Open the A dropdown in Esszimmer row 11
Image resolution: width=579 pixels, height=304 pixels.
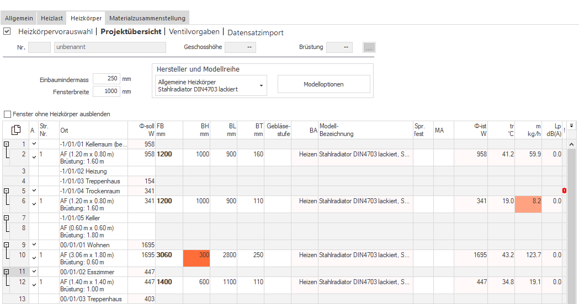click(x=34, y=272)
